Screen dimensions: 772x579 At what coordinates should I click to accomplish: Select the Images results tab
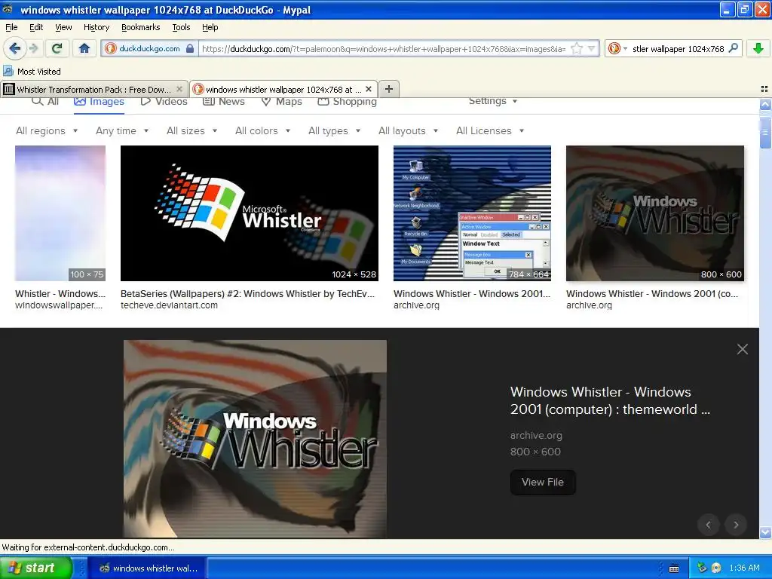point(99,102)
